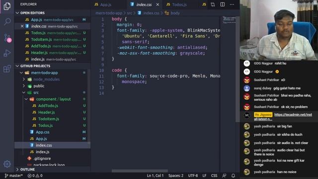The height and width of the screenshot is (179, 318).
Task: Open App.css in the file tree
Action: pos(42,132)
